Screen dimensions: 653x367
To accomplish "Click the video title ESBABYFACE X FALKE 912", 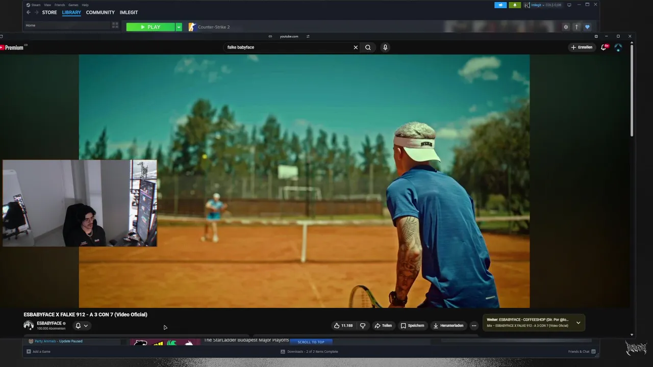I will 85,314.
